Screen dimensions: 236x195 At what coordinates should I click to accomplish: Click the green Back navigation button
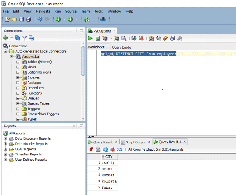pos(58,19)
